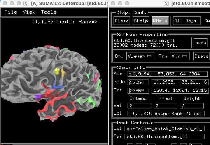Click the SUMA viewer window title text
The height and width of the screenshot is (145, 210).
coord(69,3)
